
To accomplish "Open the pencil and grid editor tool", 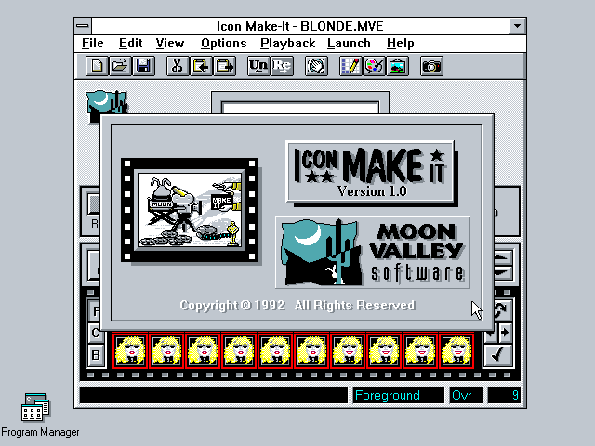I will tap(350, 66).
